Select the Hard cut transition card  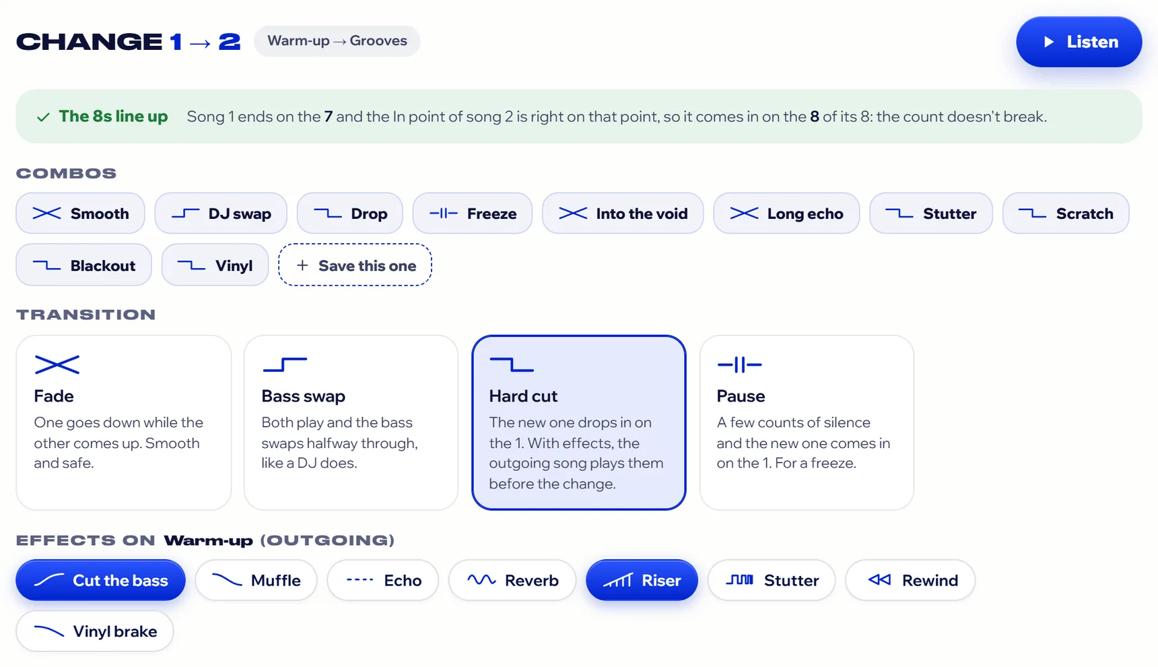click(579, 422)
